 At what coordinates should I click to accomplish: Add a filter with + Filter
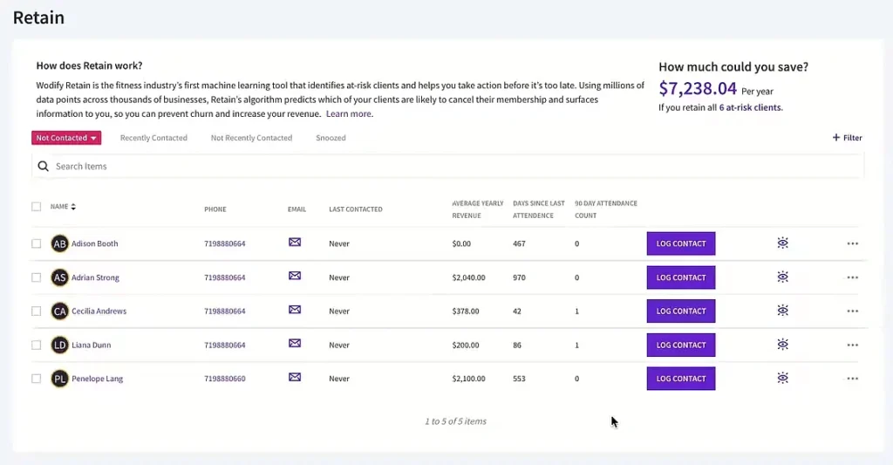(x=847, y=137)
